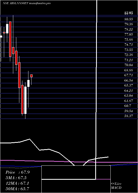Click the 63.04 price axis label

click(129, 96)
